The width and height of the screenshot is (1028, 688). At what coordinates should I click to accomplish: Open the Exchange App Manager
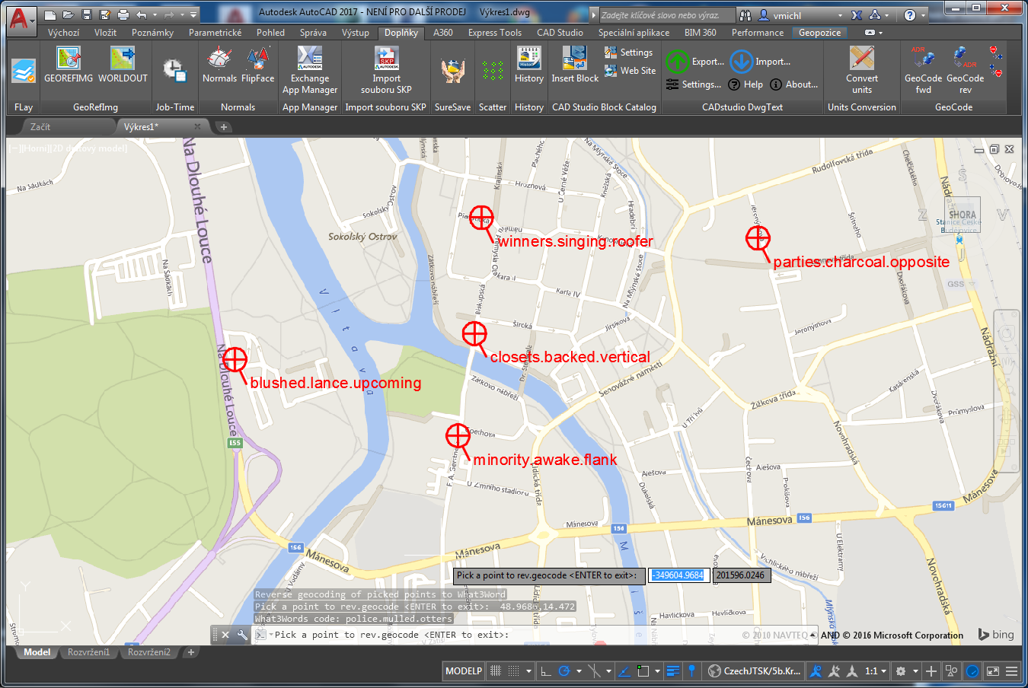(x=310, y=71)
